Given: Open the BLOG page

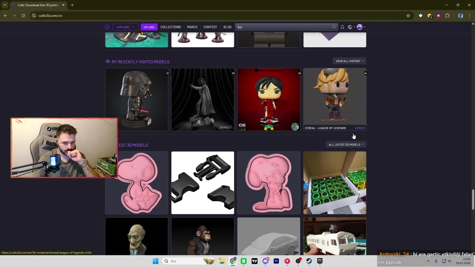Looking at the screenshot, I should tap(227, 27).
